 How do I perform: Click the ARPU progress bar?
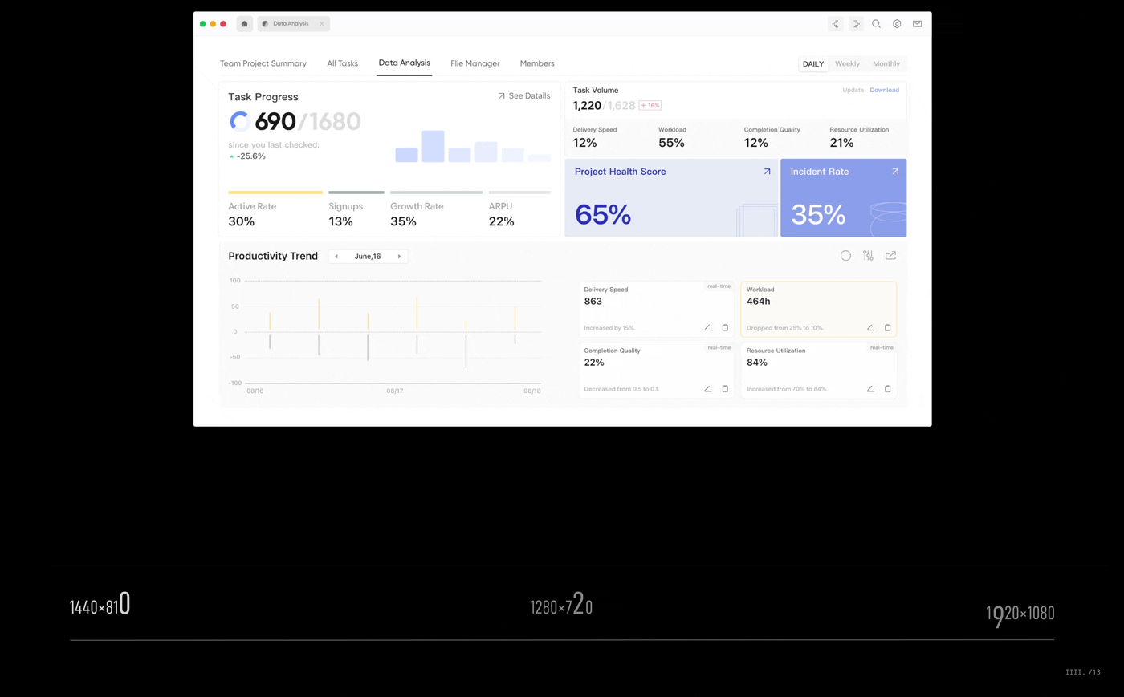(x=519, y=192)
